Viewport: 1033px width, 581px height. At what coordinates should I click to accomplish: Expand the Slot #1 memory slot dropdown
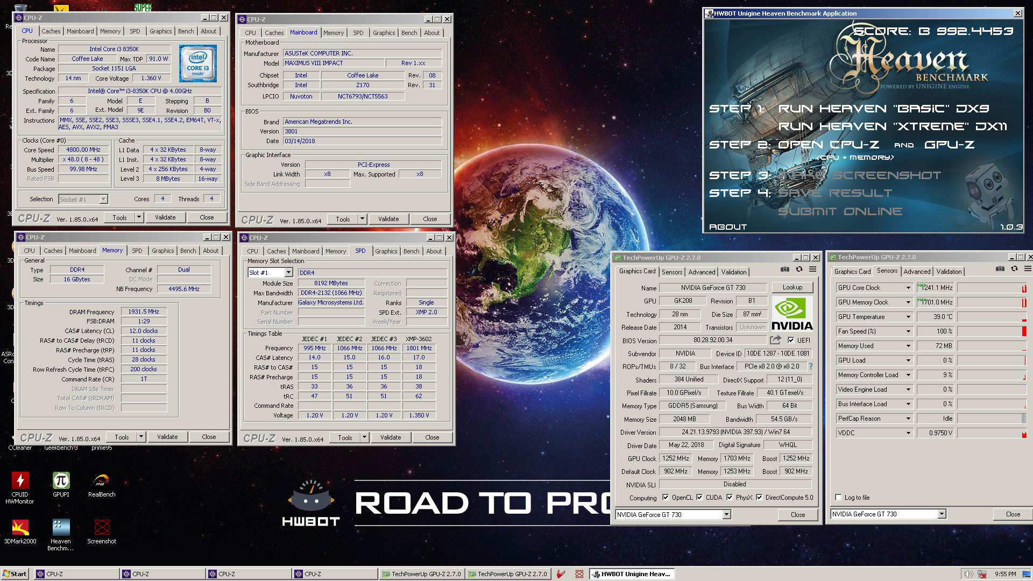pyautogui.click(x=288, y=273)
